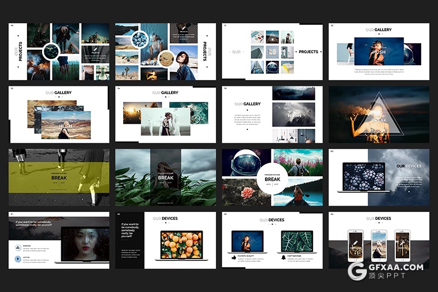Select the blackberries laptop Our Devices slide
The width and height of the screenshot is (438, 292).
(x=378, y=177)
